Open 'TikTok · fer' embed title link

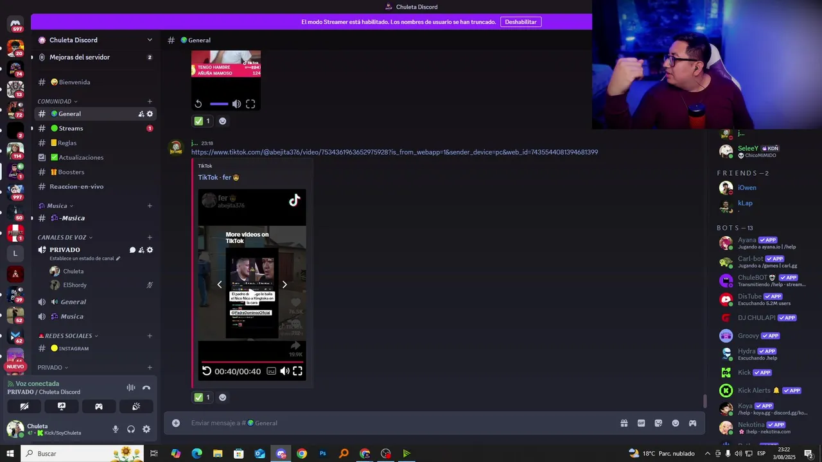tap(218, 177)
